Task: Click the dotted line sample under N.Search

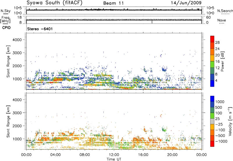Action: click(225, 14)
